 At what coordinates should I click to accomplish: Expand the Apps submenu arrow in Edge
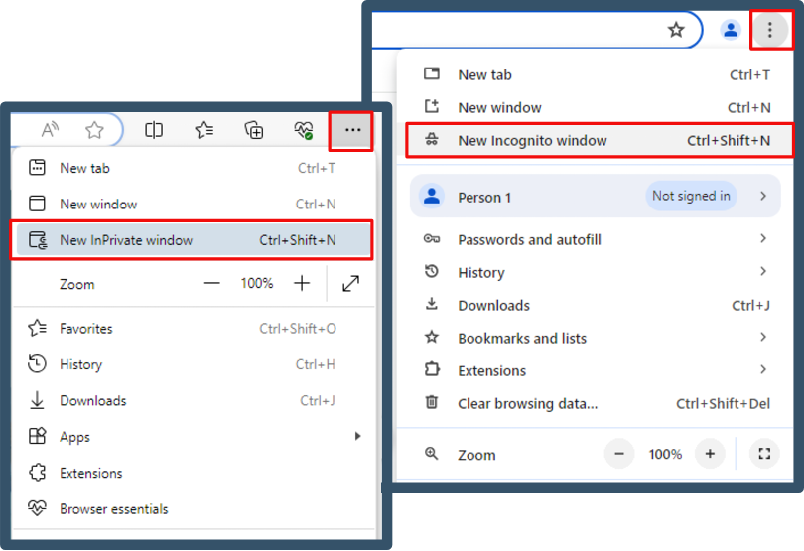[358, 437]
